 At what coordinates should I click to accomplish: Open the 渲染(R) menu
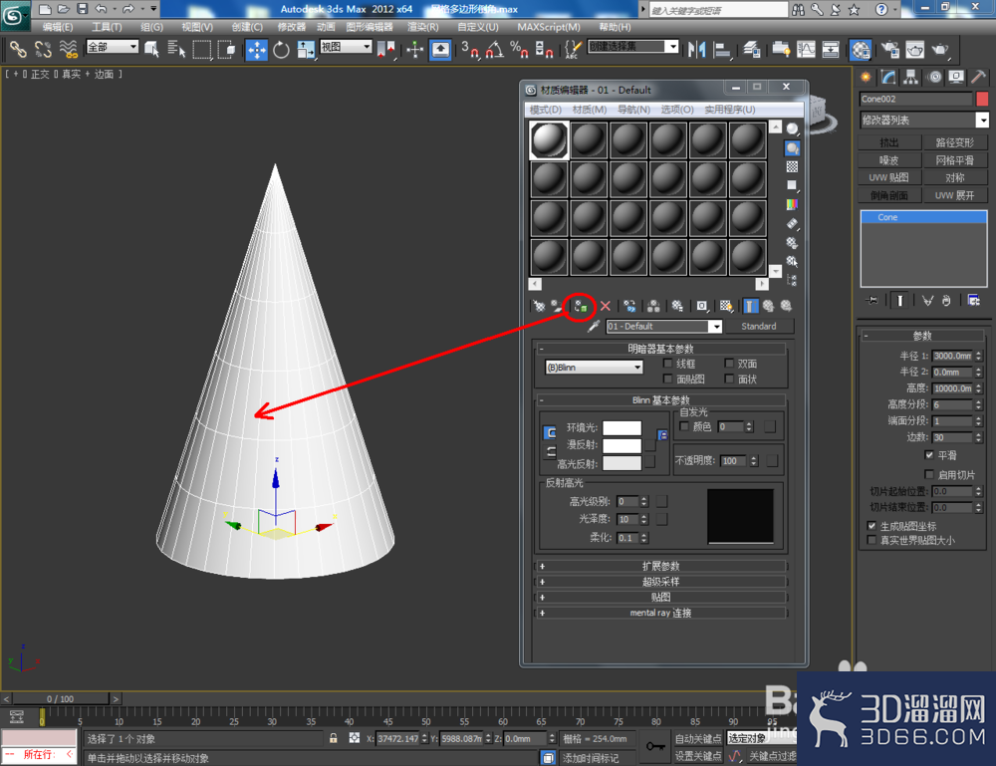422,27
